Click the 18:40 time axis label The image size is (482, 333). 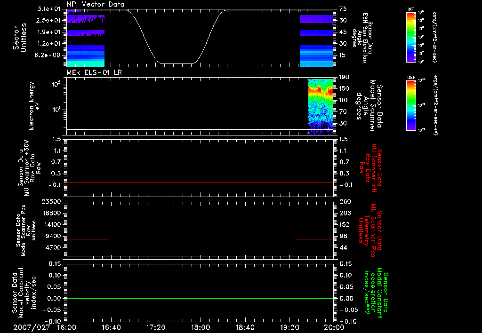pos(245,327)
